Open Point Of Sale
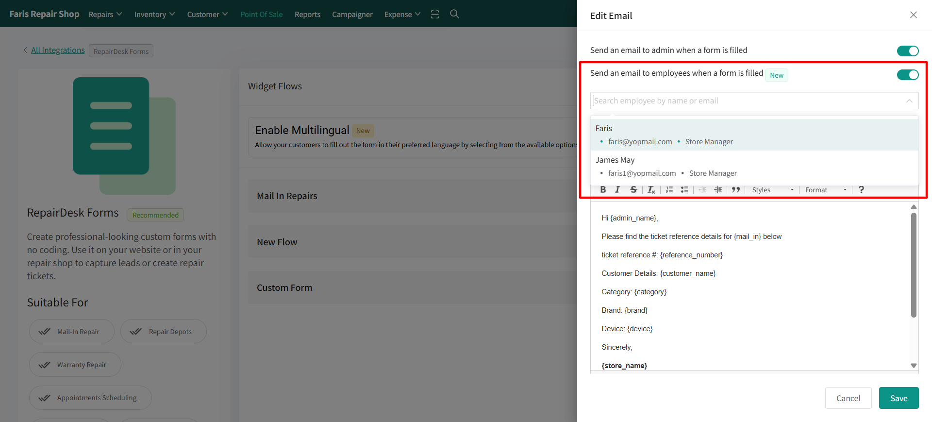The image size is (932, 422). point(261,15)
